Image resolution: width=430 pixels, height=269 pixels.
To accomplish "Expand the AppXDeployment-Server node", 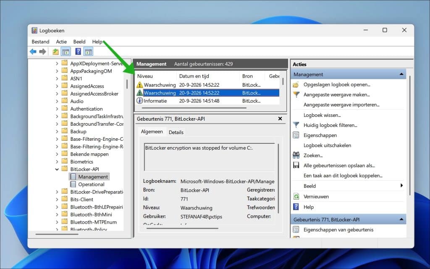I will pyautogui.click(x=57, y=64).
